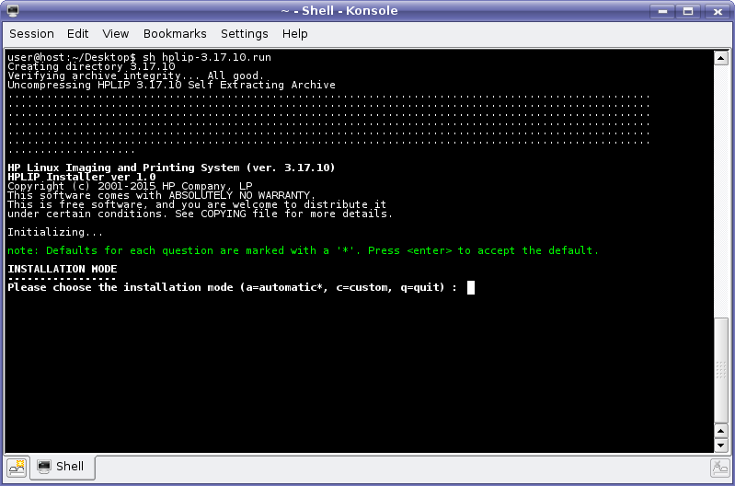This screenshot has height=486, width=735.
Task: Click the upper arrow of the bottom scrollbar pair
Action: [720, 431]
